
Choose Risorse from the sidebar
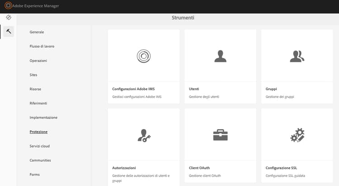(x=35, y=89)
